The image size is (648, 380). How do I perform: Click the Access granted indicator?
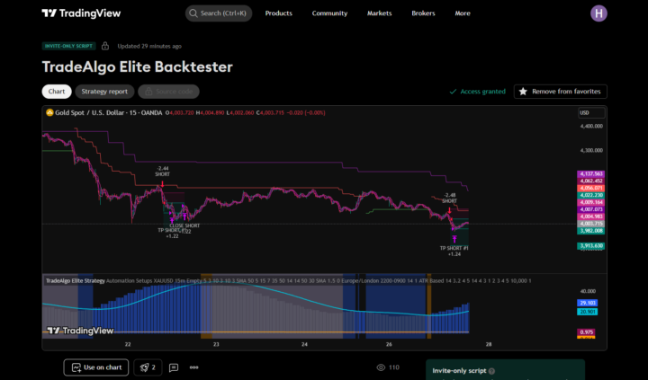477,92
